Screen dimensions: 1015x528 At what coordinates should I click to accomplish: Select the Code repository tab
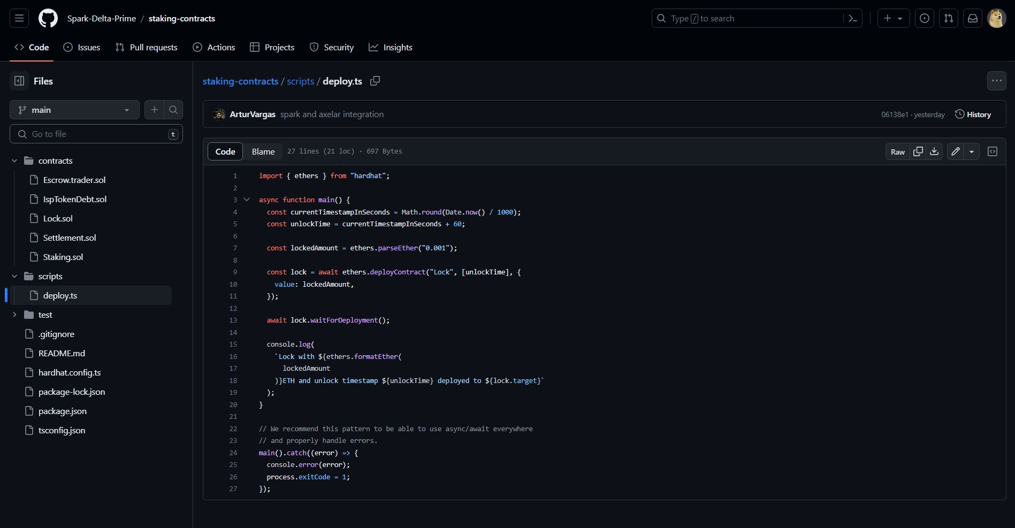click(x=32, y=47)
